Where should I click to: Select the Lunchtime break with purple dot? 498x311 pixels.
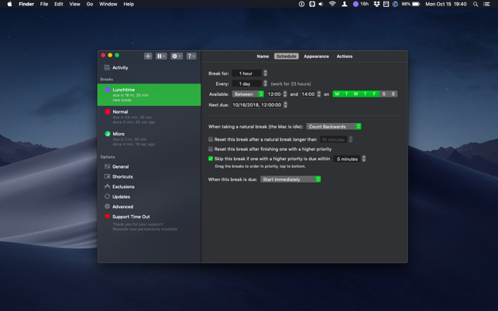coord(149,94)
